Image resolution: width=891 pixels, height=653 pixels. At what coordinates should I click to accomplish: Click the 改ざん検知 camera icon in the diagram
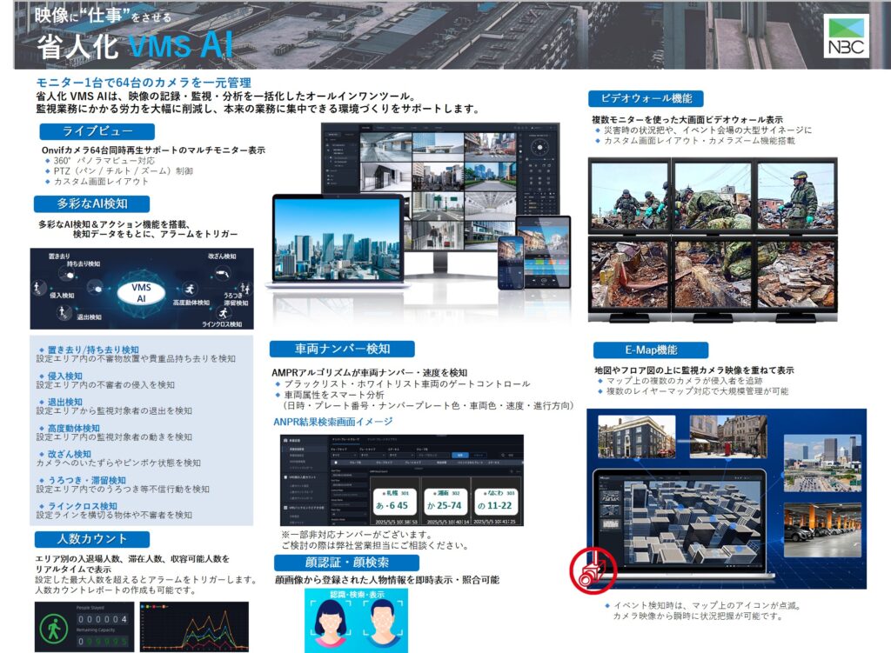[222, 275]
